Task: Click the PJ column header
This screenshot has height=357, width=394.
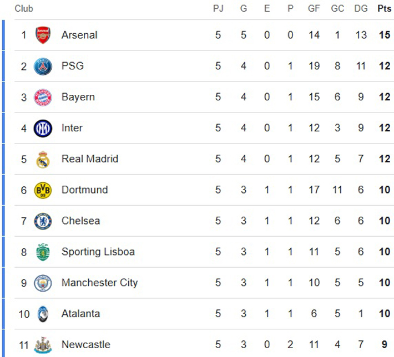Action: click(x=218, y=9)
